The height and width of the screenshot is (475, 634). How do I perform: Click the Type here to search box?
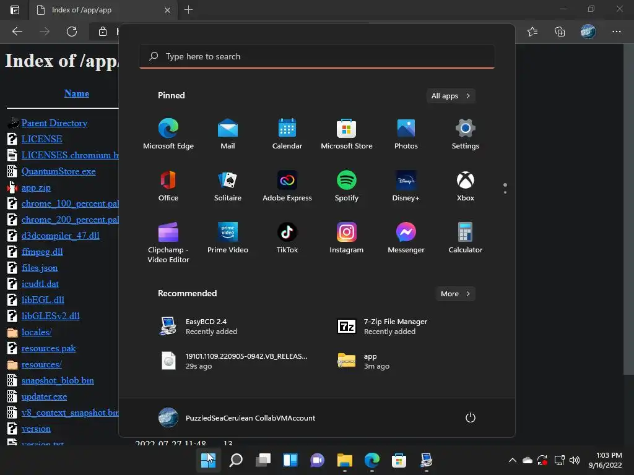pyautogui.click(x=317, y=56)
